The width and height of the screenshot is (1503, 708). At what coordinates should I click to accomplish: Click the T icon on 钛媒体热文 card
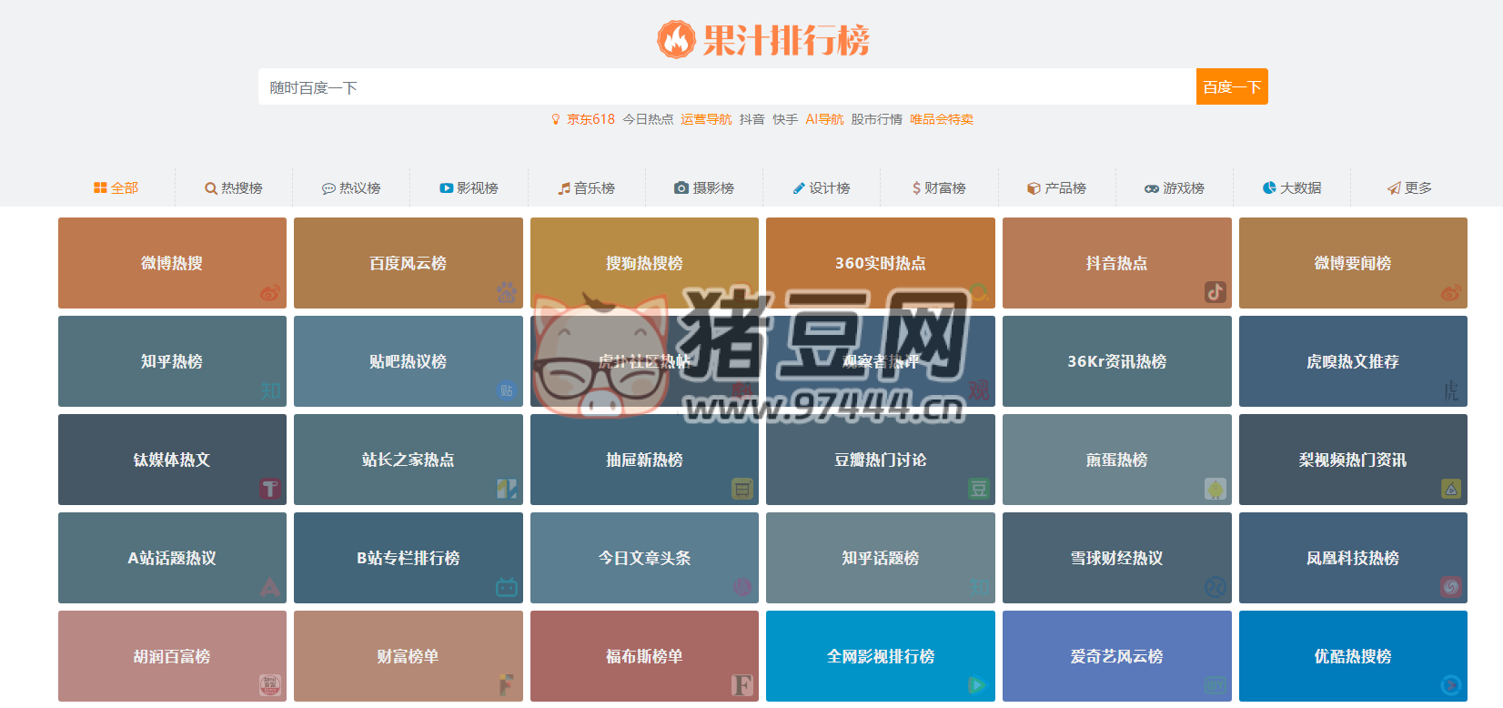270,489
